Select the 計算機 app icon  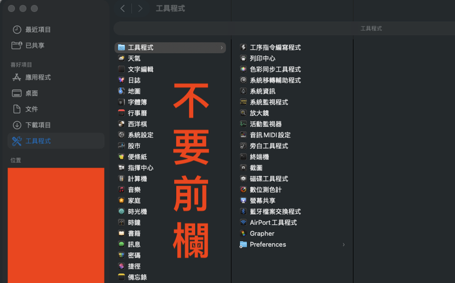click(121, 179)
